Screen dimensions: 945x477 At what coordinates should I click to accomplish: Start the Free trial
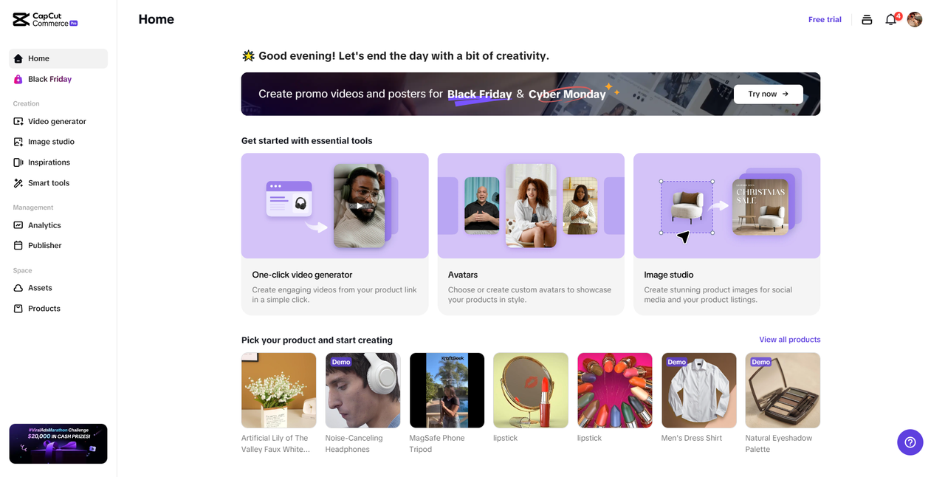click(825, 20)
